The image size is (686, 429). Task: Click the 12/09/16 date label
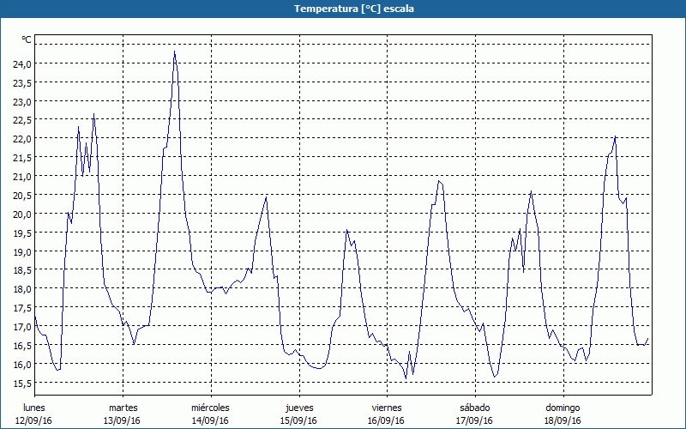[x=34, y=420]
